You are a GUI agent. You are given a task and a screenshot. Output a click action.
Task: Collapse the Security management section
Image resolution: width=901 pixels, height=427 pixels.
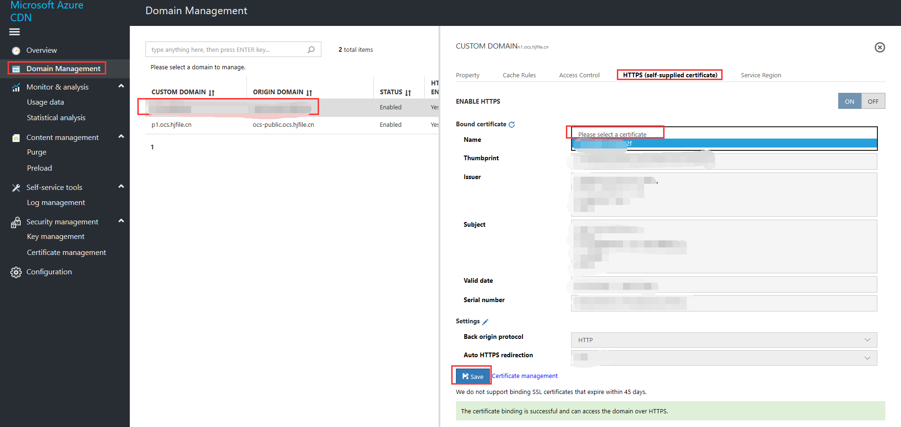(121, 221)
